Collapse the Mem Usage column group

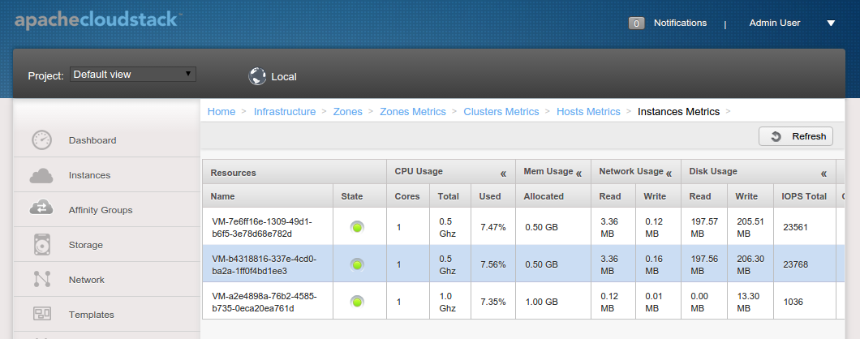(x=578, y=174)
